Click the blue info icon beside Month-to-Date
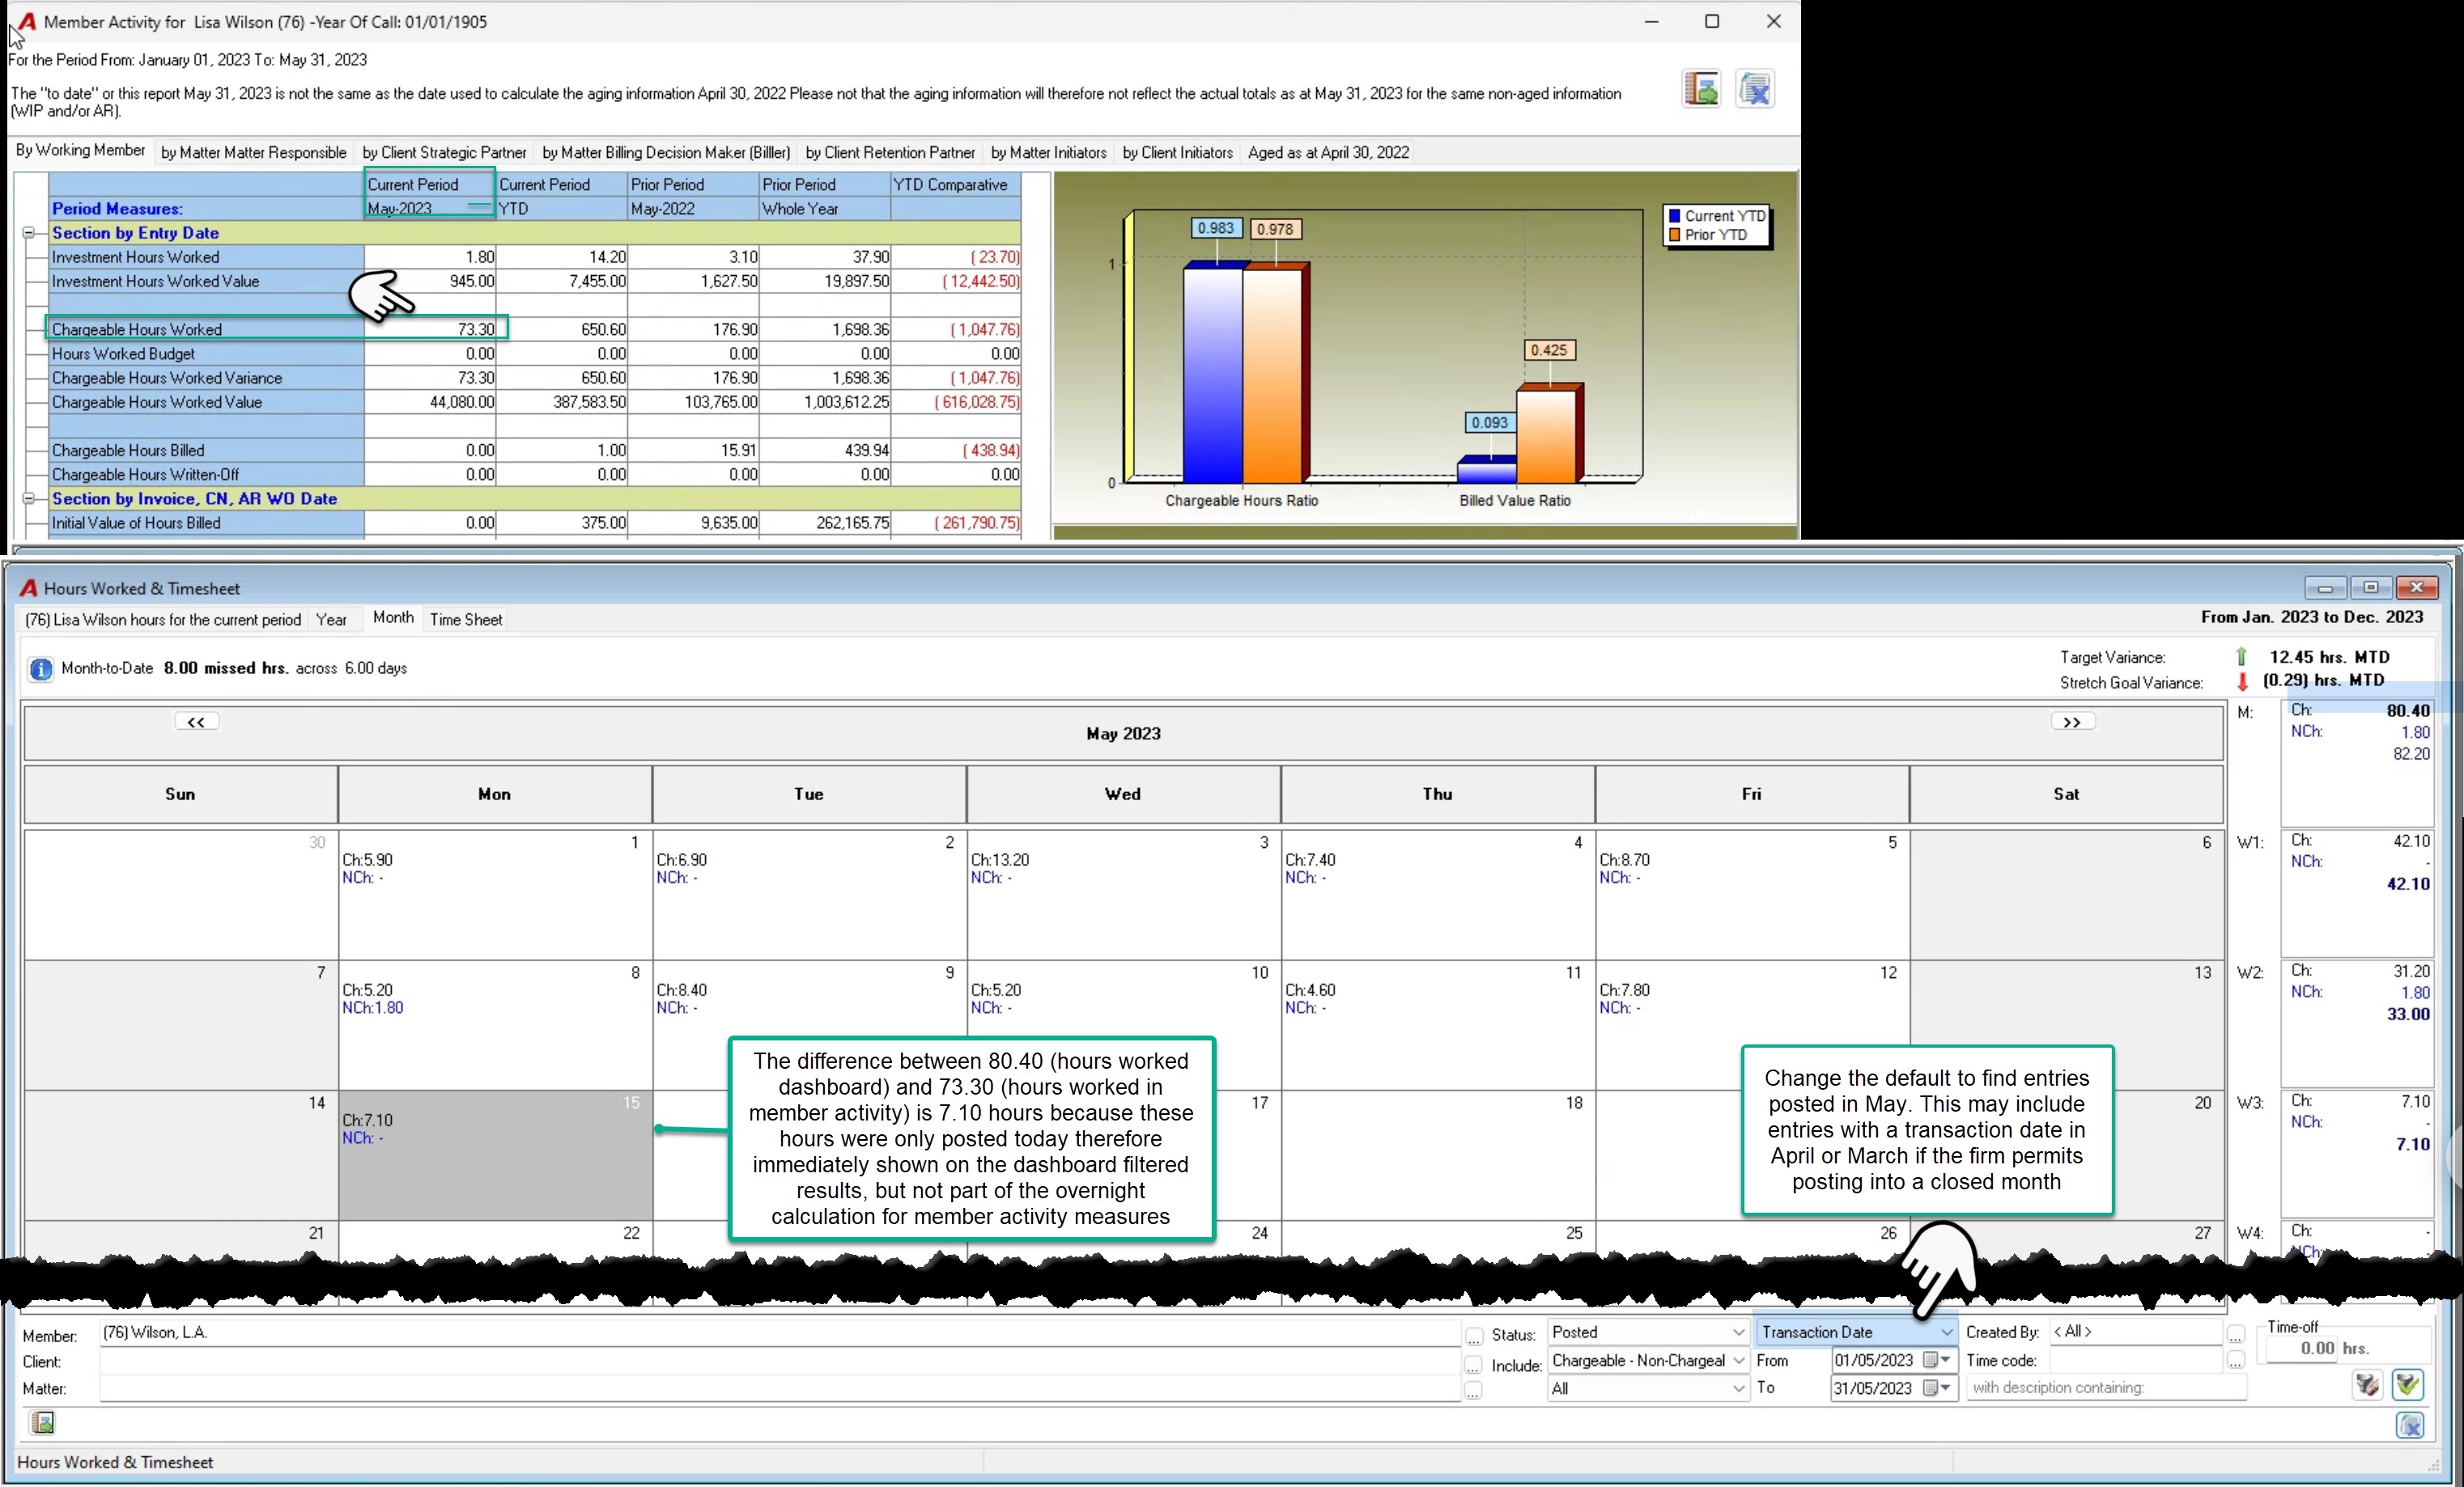Image resolution: width=2464 pixels, height=1487 pixels. (41, 670)
